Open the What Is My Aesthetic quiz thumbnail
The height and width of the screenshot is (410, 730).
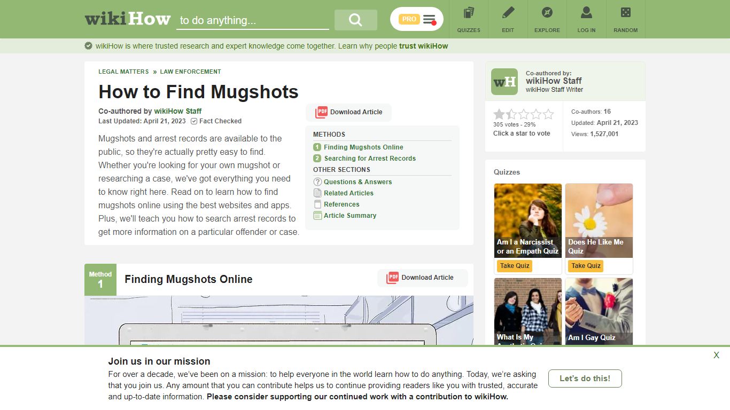pyautogui.click(x=528, y=311)
